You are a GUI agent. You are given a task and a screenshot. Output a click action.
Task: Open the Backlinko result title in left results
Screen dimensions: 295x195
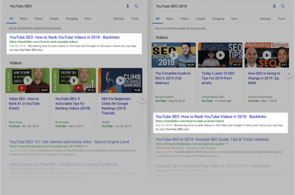coord(65,37)
